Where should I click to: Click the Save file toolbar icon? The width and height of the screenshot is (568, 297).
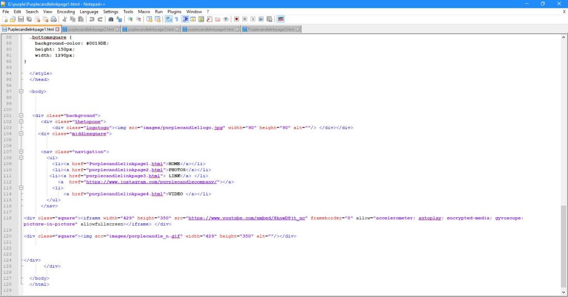point(21,19)
